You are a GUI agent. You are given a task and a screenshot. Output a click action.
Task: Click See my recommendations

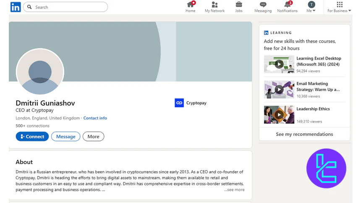[304, 134]
